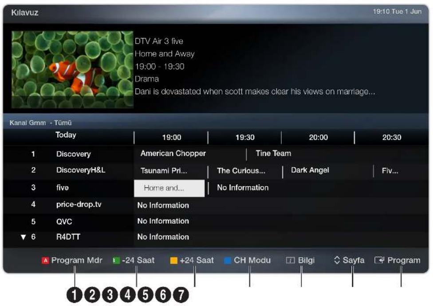Select the Sayfa label
Screen dimensions: 433x306
coord(354,260)
